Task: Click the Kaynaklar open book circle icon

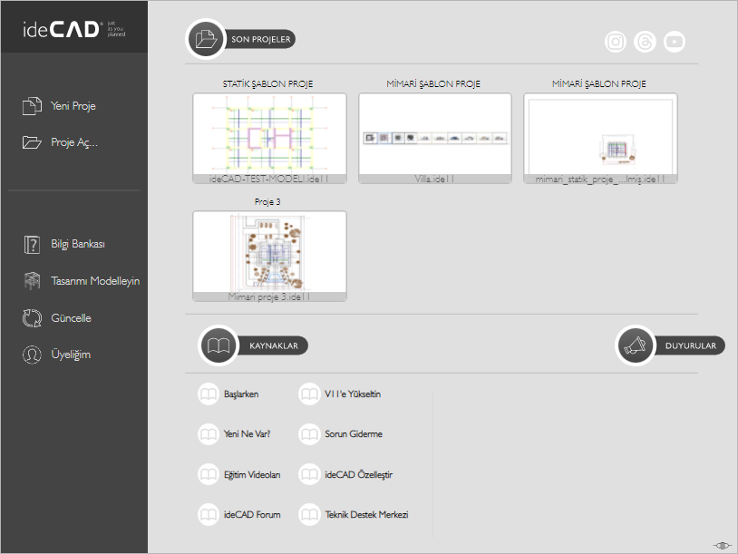Action: pyautogui.click(x=218, y=345)
